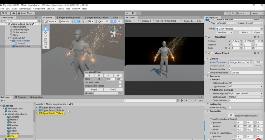The height and width of the screenshot is (140, 265).
Task: Select the Hand view tool in Scene
Action: point(46,29)
